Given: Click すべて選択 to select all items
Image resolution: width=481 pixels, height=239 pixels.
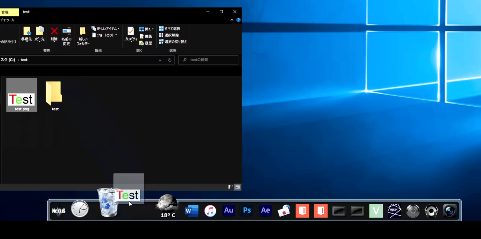Looking at the screenshot, I should (170, 29).
